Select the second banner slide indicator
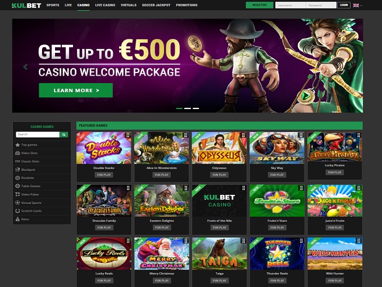 pyautogui.click(x=188, y=108)
